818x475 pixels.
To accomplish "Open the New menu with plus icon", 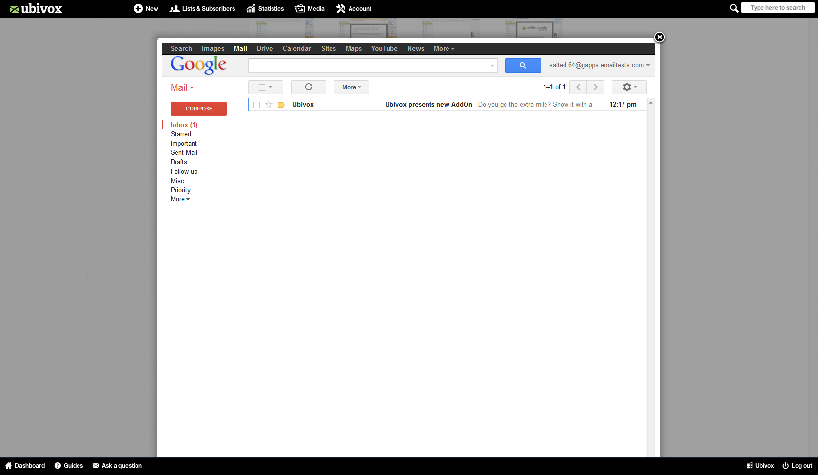I will [x=146, y=9].
